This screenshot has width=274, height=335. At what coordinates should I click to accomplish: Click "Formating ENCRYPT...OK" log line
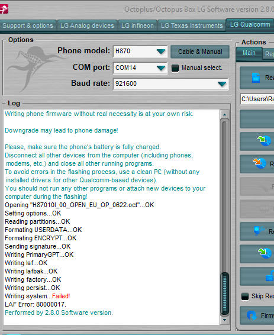pyautogui.click(x=41, y=238)
